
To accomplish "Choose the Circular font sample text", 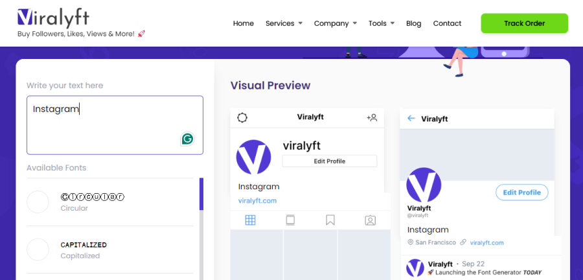I will (92, 196).
